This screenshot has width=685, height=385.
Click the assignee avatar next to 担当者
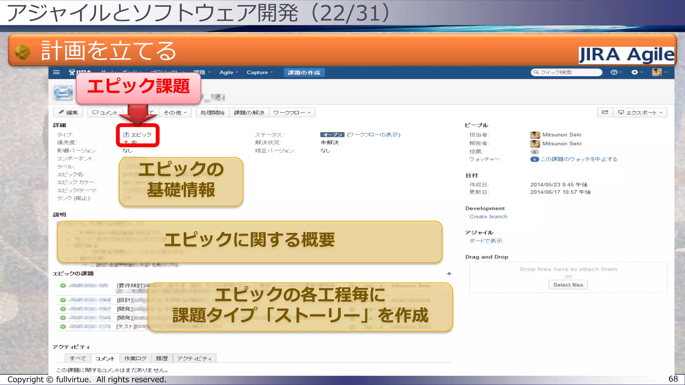535,135
